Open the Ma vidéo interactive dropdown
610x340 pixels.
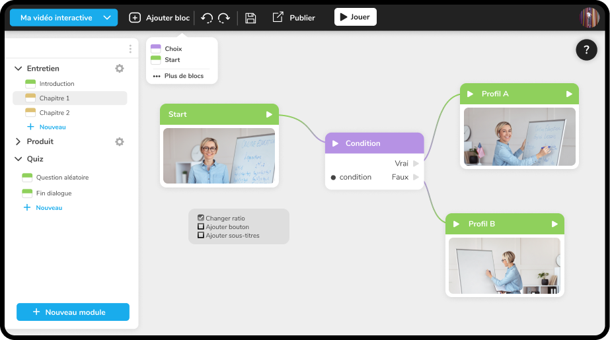pos(64,17)
